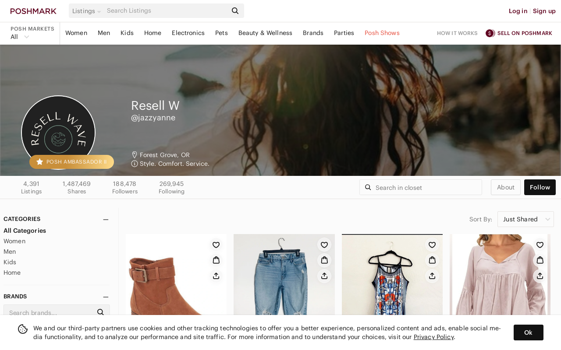Click the @jazzyanne username
The width and height of the screenshot is (561, 350).
point(153,118)
